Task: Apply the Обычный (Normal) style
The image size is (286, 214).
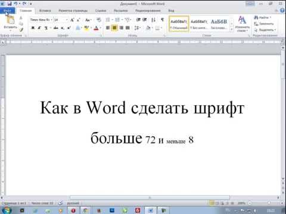Action: (x=179, y=24)
